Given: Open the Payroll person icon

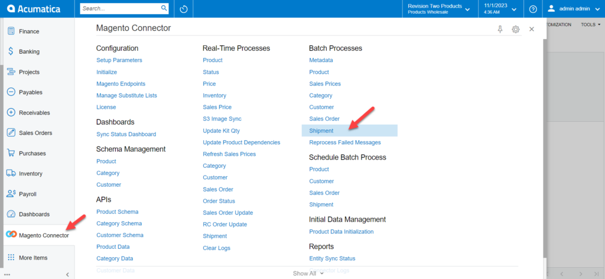Looking at the screenshot, I should point(11,194).
